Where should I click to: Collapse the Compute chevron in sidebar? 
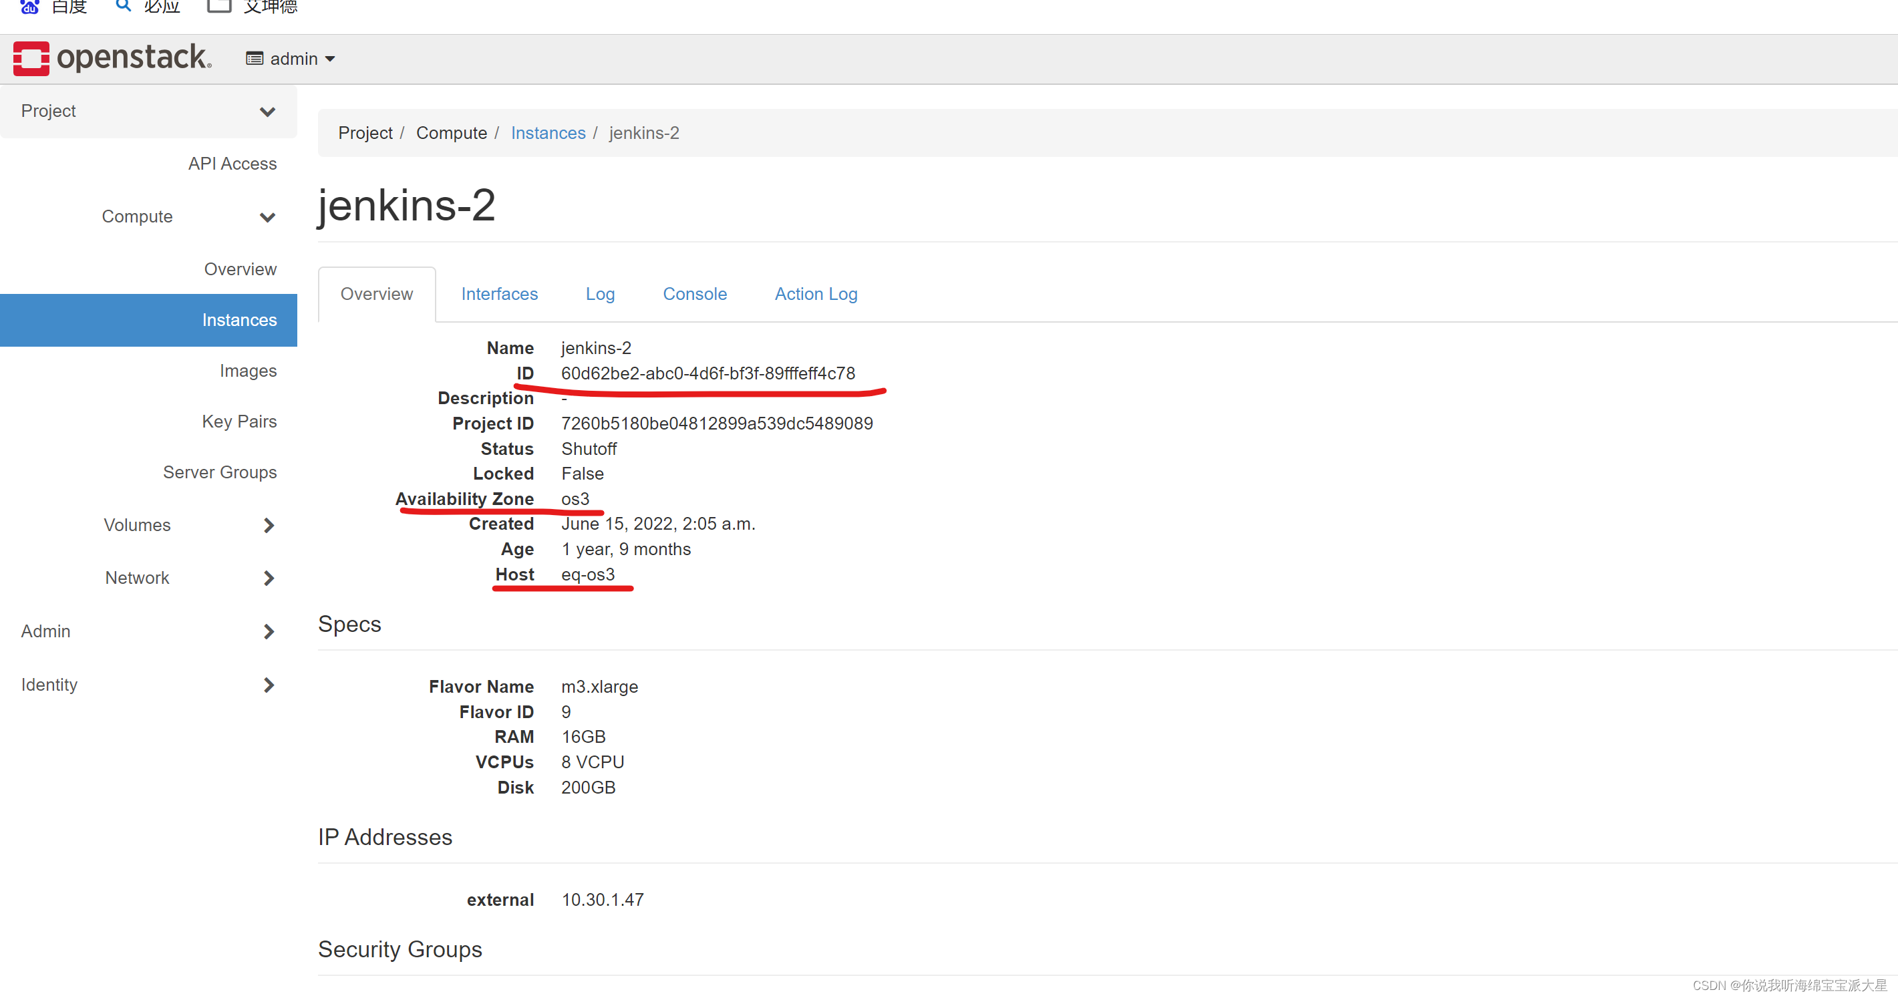tap(267, 217)
